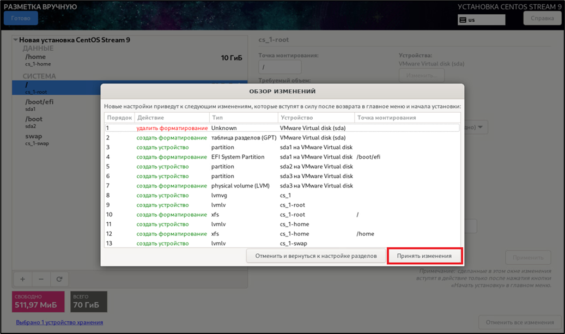Click 'sda3 на VMware Virtual disk' in row 7
Viewport: 565px width, 334px height.
click(317, 186)
